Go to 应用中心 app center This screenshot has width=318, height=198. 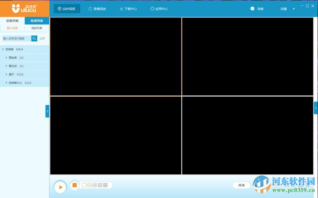point(159,9)
